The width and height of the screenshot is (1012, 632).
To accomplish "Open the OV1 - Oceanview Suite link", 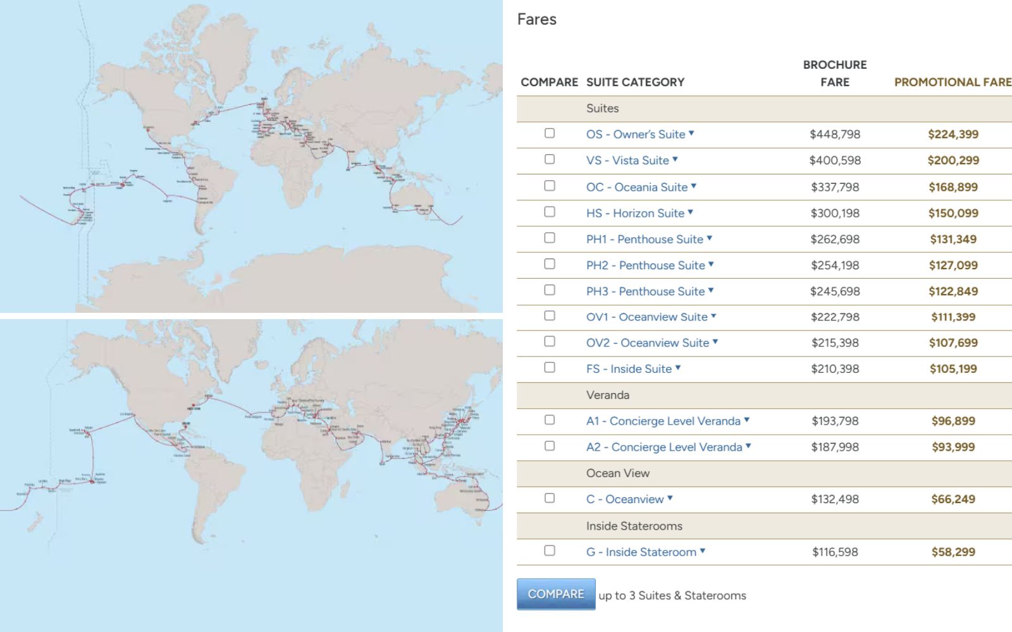I will [646, 317].
